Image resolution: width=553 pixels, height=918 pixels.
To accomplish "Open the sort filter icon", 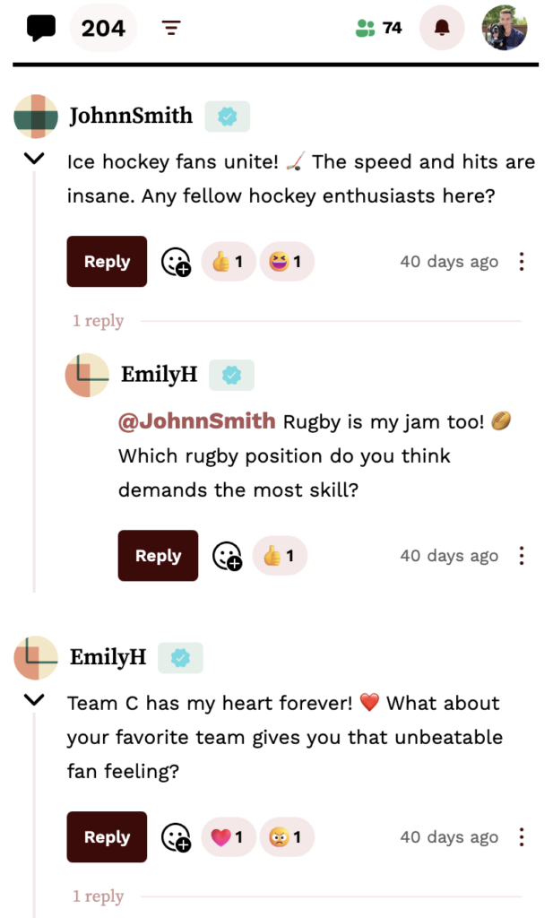I will click(x=171, y=29).
